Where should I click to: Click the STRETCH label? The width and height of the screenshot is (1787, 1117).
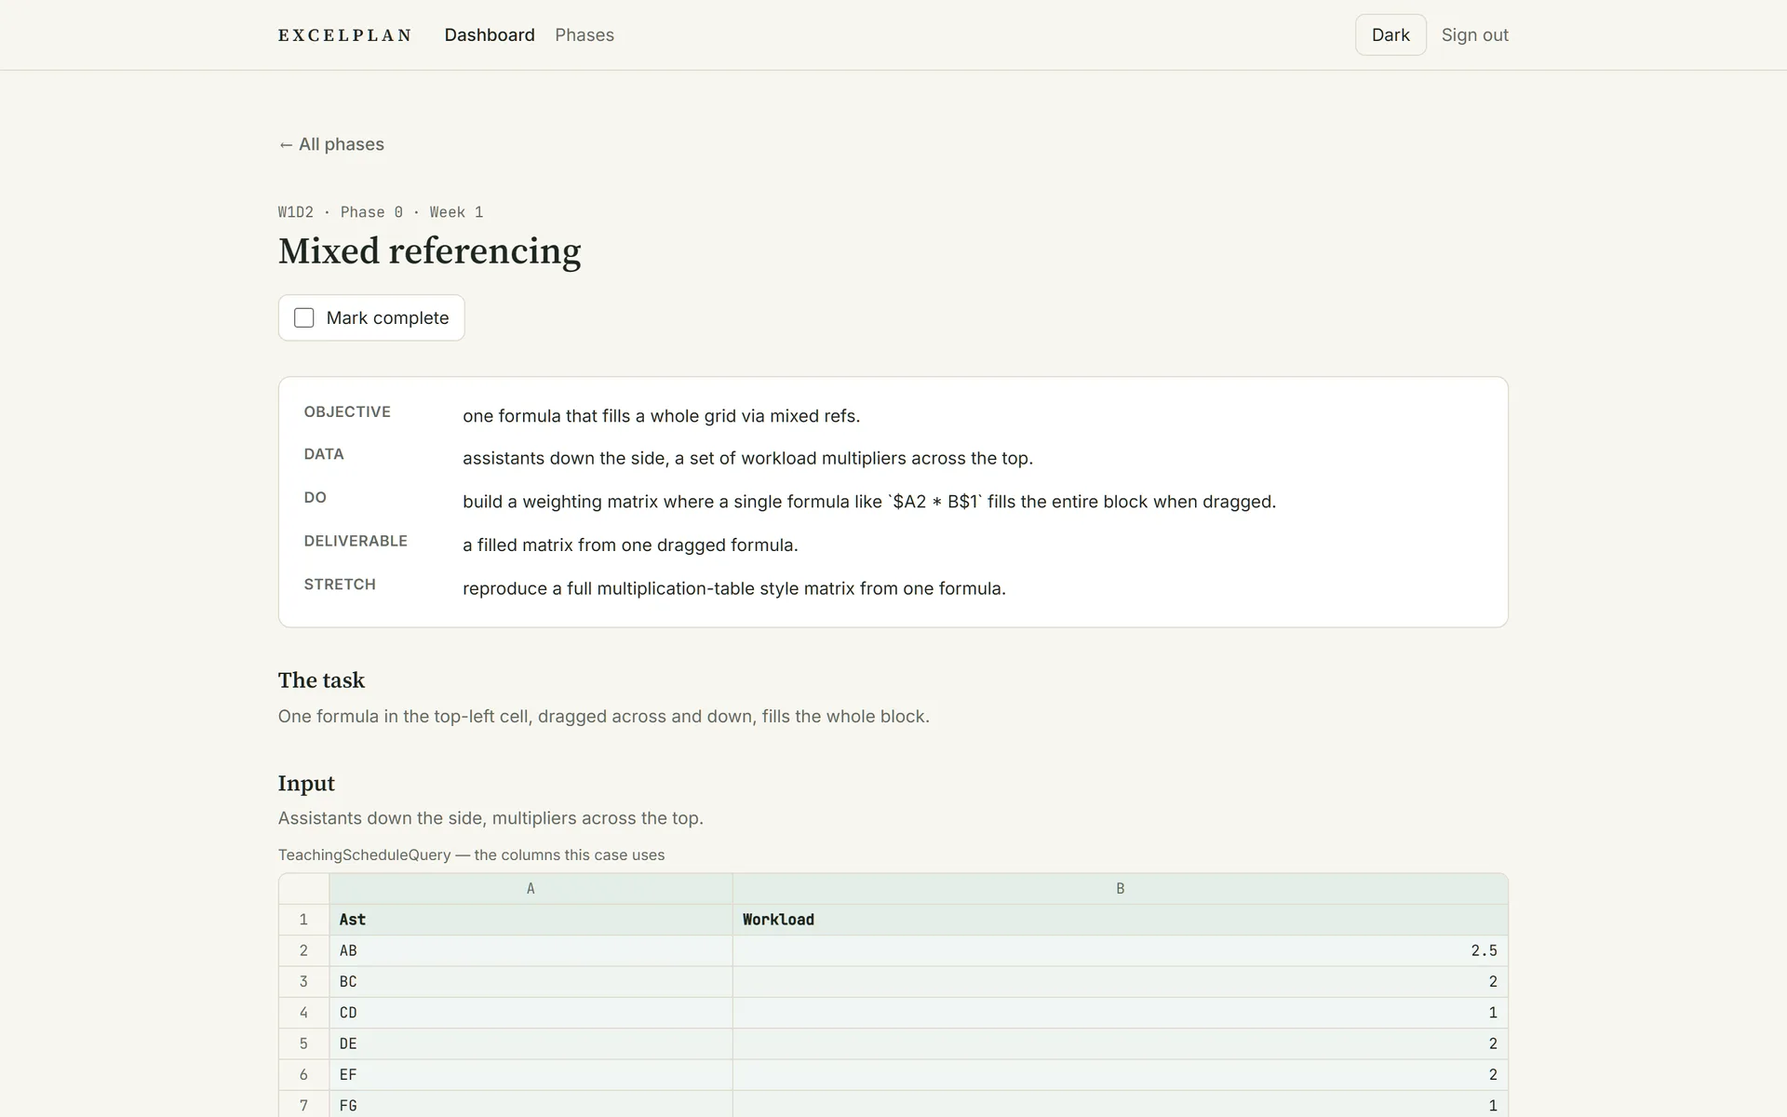click(340, 585)
